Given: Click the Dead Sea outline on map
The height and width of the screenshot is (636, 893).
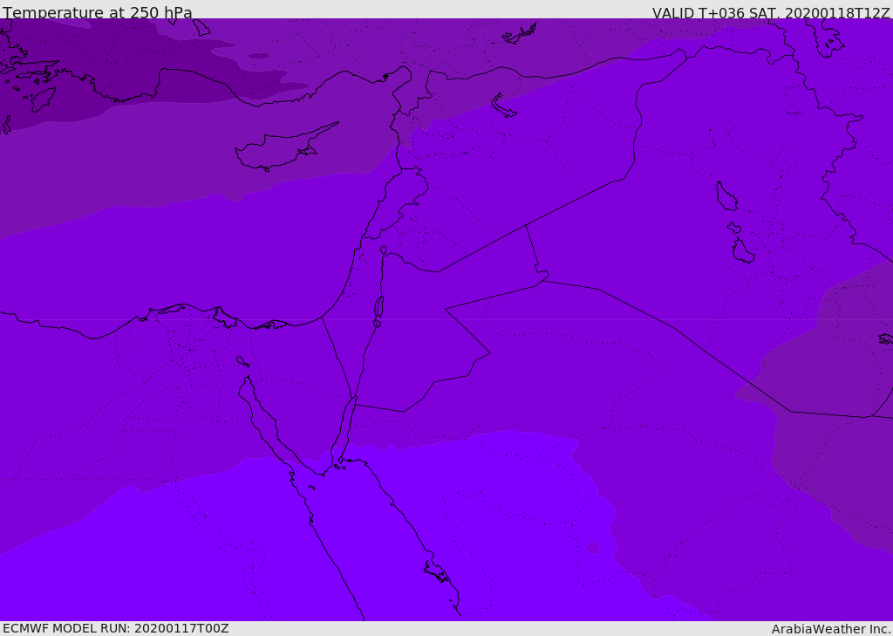Looking at the screenshot, I should (x=378, y=311).
